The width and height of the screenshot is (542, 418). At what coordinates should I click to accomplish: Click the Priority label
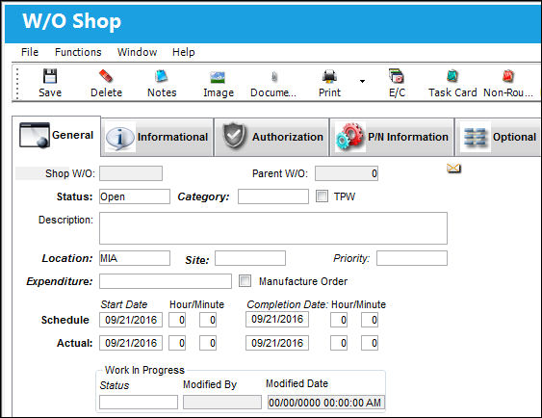tap(351, 258)
